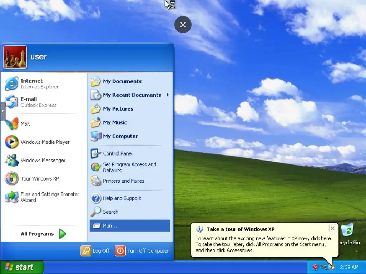Click the Search magnifying glass icon
This screenshot has width=366, height=274.
point(96,212)
